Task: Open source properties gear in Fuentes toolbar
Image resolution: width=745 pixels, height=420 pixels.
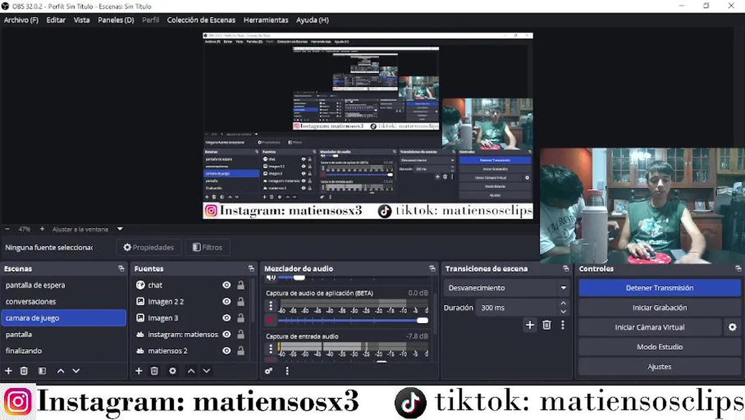Action: tap(172, 371)
